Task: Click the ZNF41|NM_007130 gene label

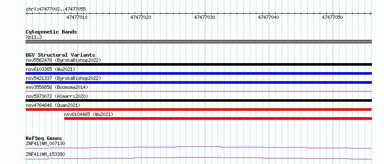Action: [x=45, y=143]
